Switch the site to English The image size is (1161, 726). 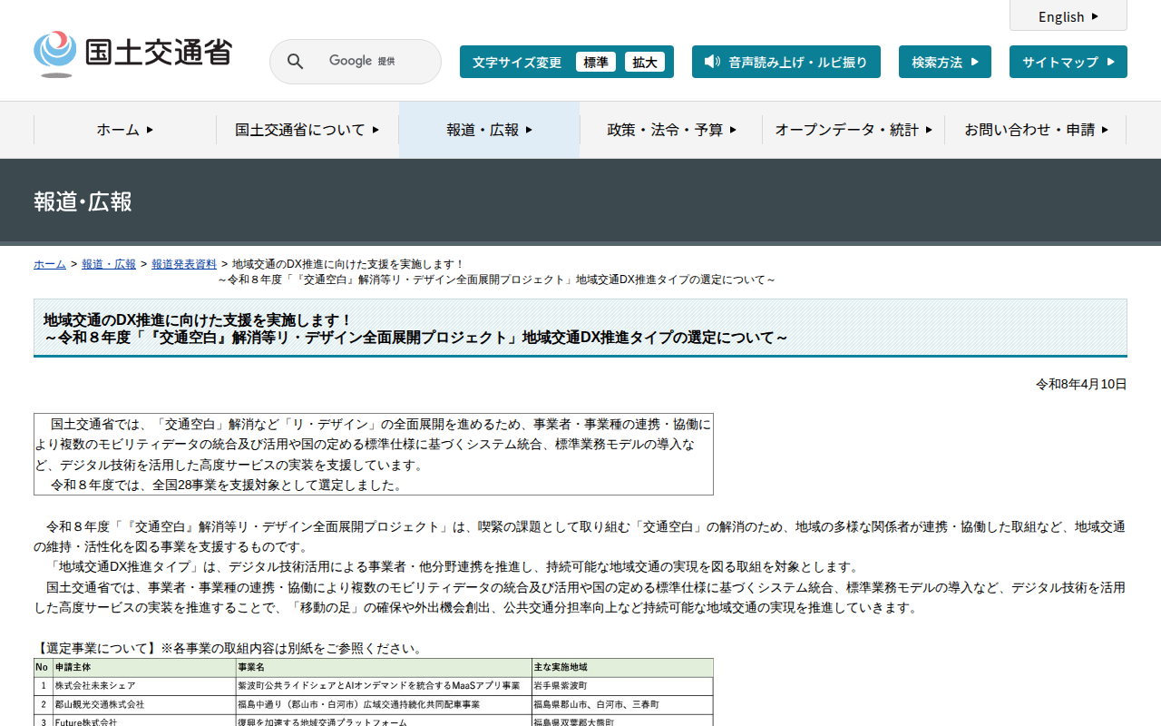click(1068, 16)
